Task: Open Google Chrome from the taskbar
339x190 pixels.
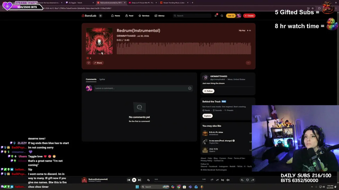Action: point(179,187)
